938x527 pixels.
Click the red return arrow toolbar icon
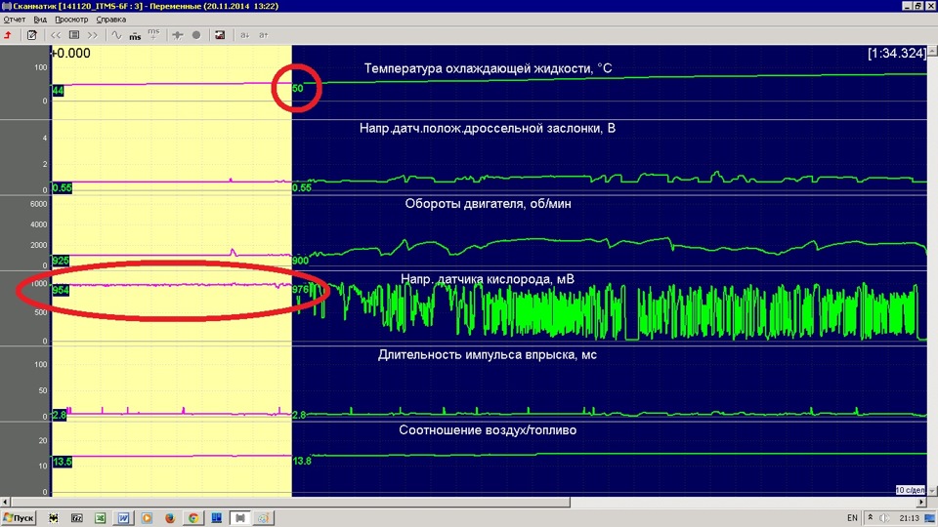tap(8, 35)
